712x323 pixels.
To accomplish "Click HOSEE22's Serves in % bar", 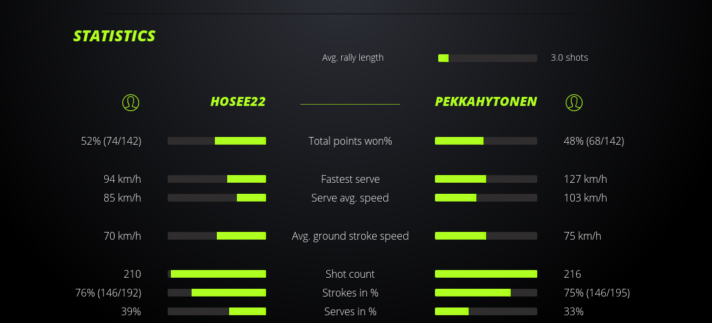I will 217,311.
